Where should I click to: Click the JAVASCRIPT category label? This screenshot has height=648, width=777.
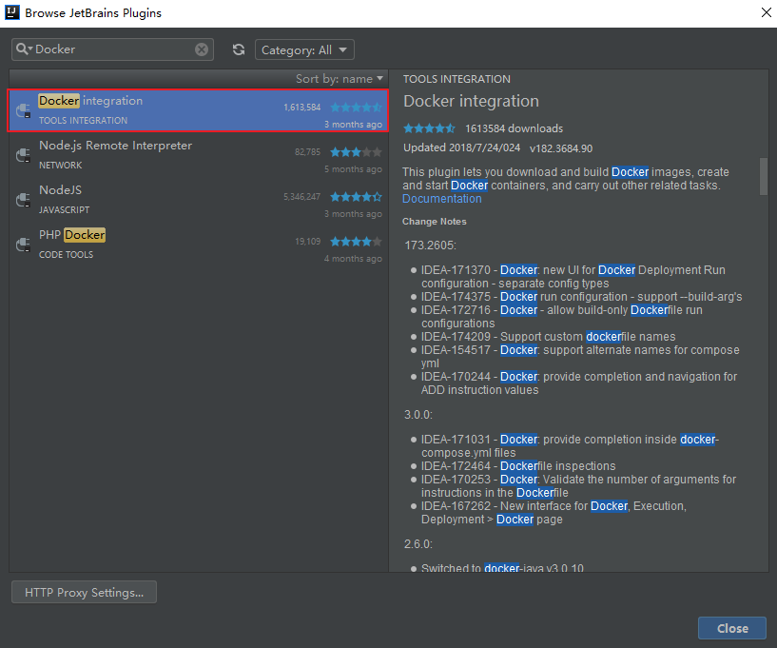65,209
